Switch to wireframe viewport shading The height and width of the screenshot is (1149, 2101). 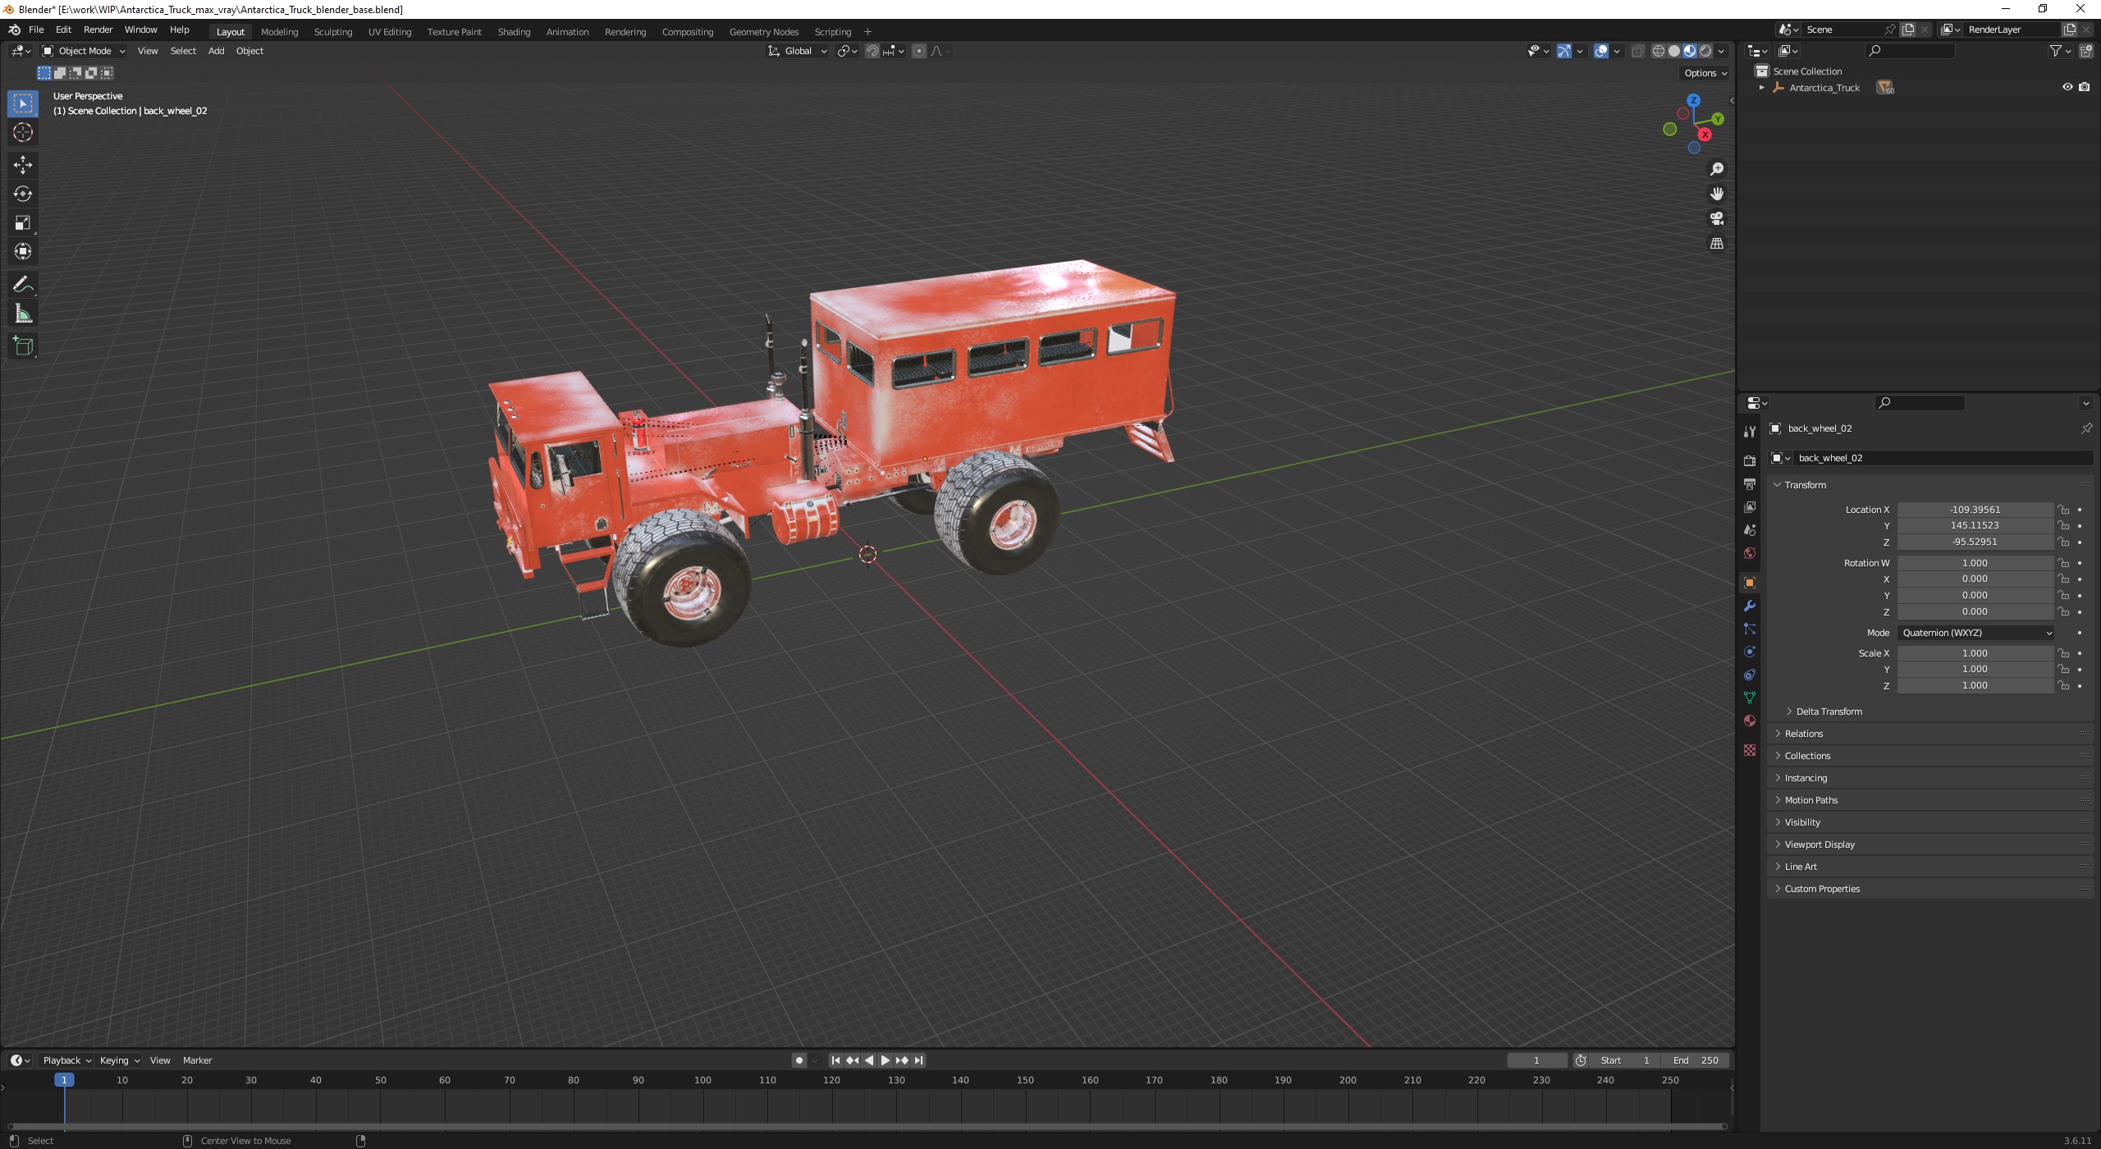1659,51
